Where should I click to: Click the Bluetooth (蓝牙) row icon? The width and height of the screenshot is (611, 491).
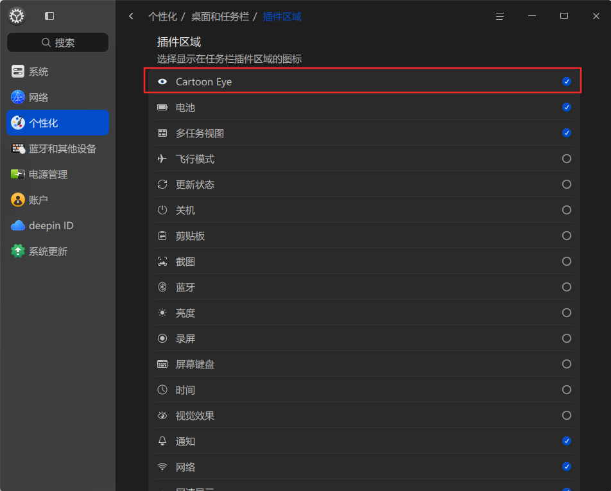(162, 287)
